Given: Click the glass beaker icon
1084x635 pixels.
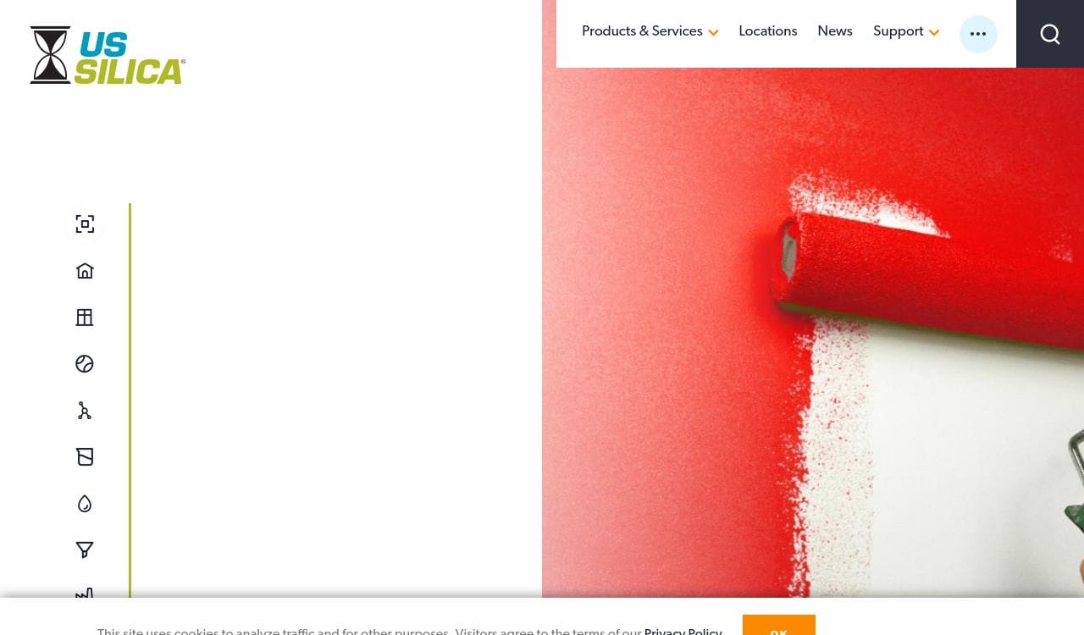Looking at the screenshot, I should point(85,457).
